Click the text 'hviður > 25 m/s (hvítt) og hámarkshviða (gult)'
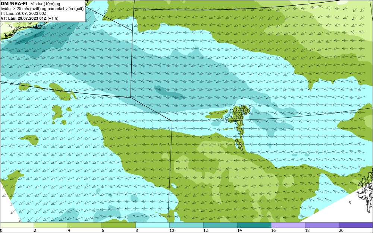Screen dimensions: 373x233 [42, 9]
